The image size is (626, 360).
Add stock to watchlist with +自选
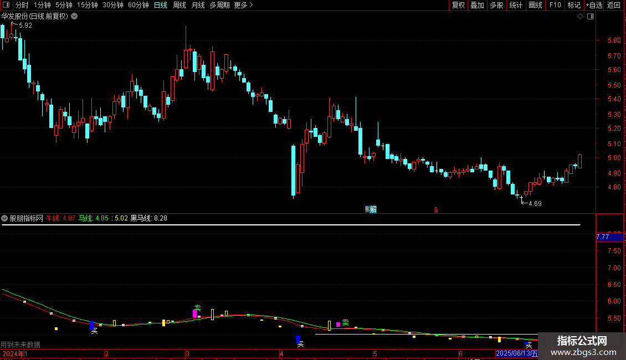click(x=594, y=5)
